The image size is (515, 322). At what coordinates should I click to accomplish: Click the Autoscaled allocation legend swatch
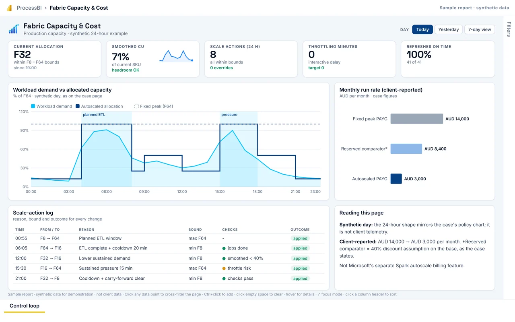pos(78,106)
